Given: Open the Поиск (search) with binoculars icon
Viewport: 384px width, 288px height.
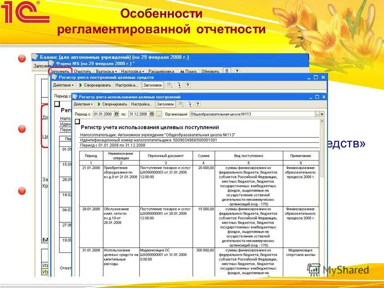Looking at the screenshot, I should 187,70.
